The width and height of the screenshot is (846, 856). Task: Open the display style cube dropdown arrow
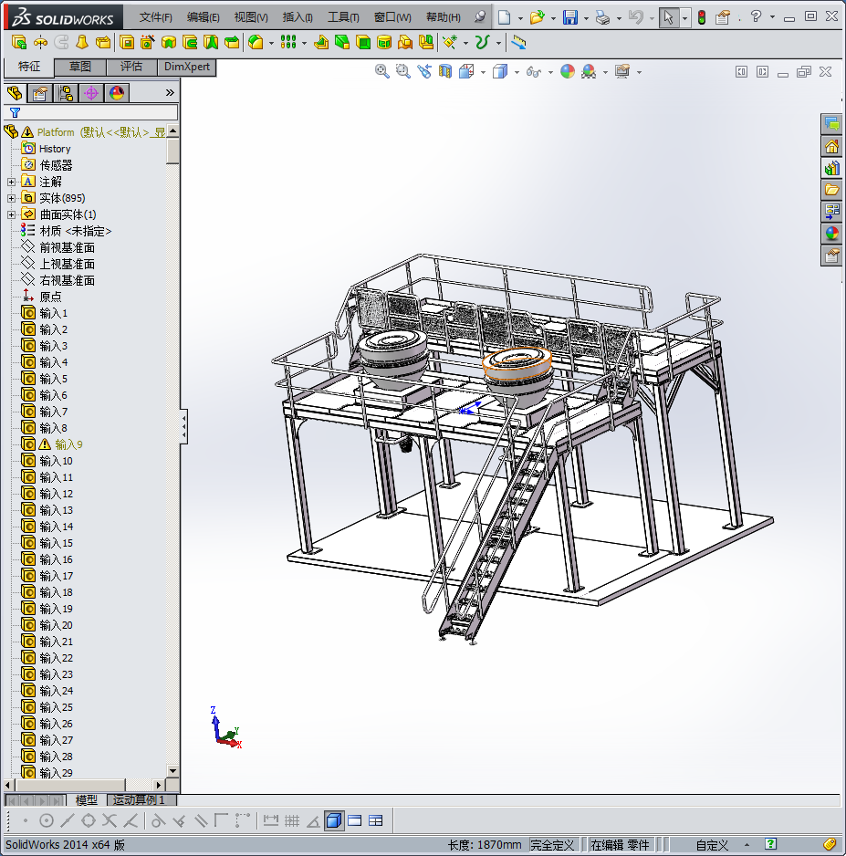(516, 72)
